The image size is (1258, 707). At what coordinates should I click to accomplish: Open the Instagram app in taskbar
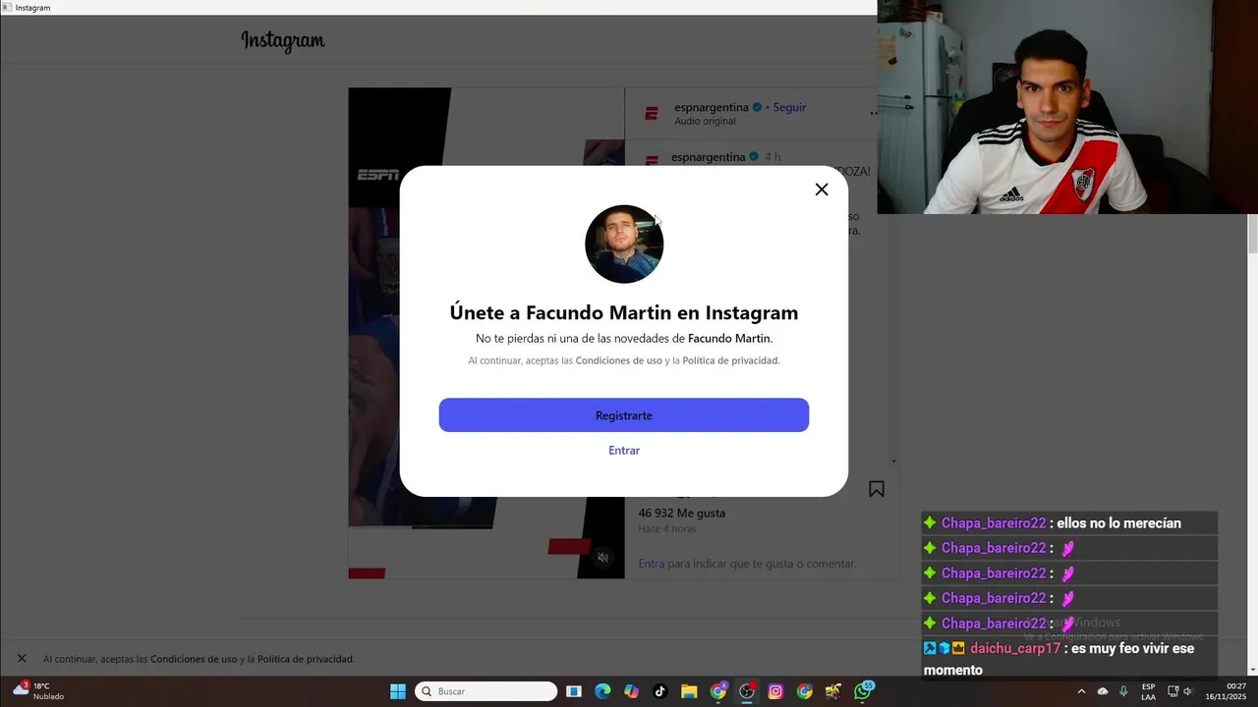click(x=775, y=691)
